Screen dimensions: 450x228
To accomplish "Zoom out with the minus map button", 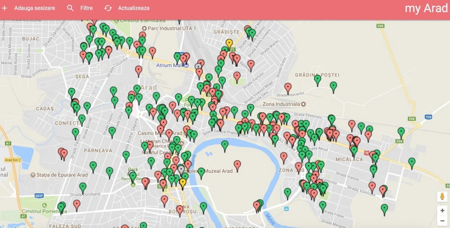I will [442, 221].
